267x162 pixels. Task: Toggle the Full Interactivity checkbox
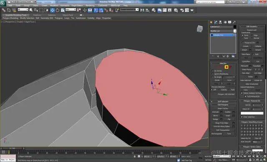[x=245, y=96]
